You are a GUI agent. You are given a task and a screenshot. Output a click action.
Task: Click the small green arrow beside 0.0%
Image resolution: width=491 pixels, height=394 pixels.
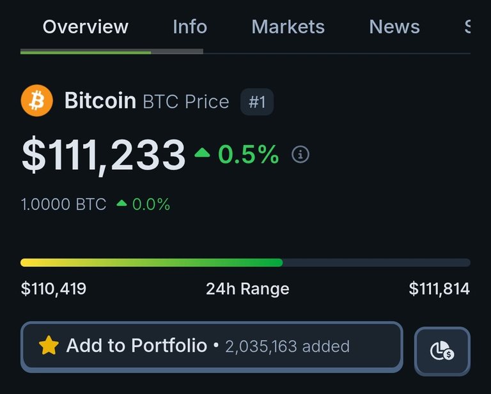point(121,204)
